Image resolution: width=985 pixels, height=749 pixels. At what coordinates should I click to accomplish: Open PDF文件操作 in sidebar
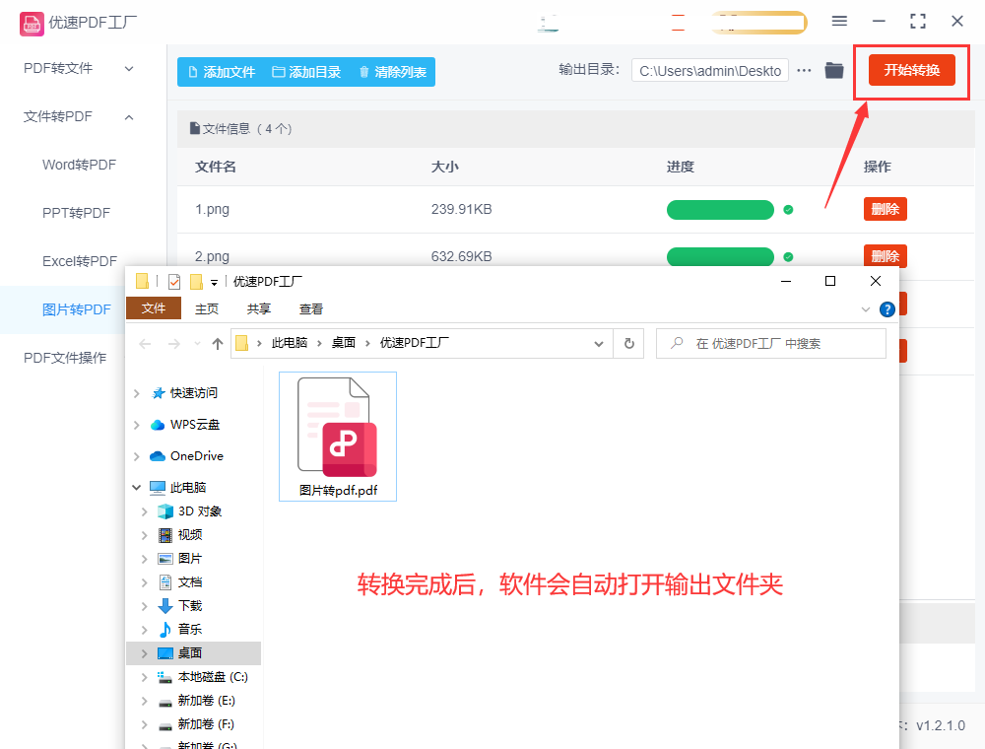pyautogui.click(x=65, y=358)
